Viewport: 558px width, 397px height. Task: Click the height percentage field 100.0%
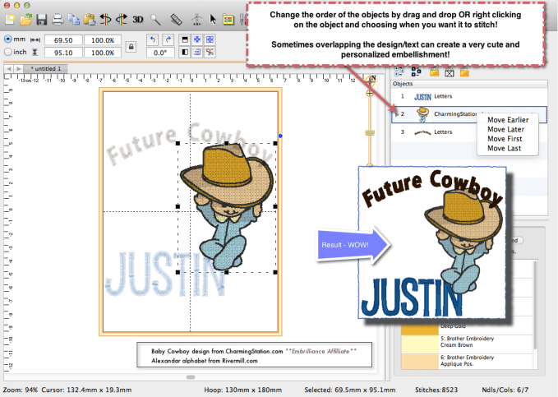click(103, 53)
